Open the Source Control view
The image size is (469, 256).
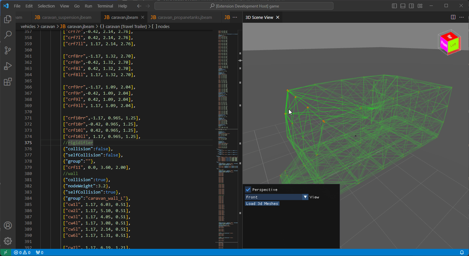pos(8,50)
